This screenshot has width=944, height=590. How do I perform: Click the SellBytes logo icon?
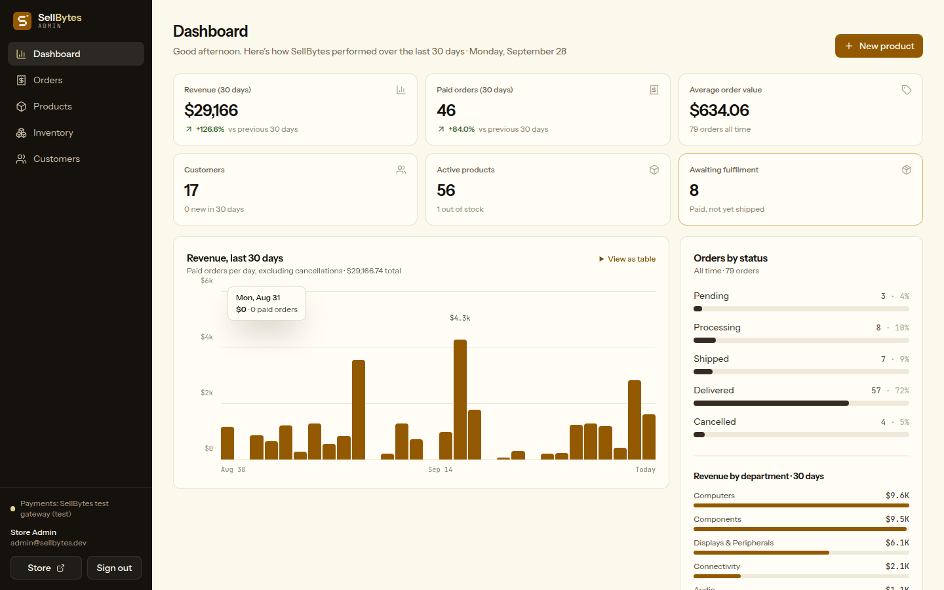tap(22, 21)
